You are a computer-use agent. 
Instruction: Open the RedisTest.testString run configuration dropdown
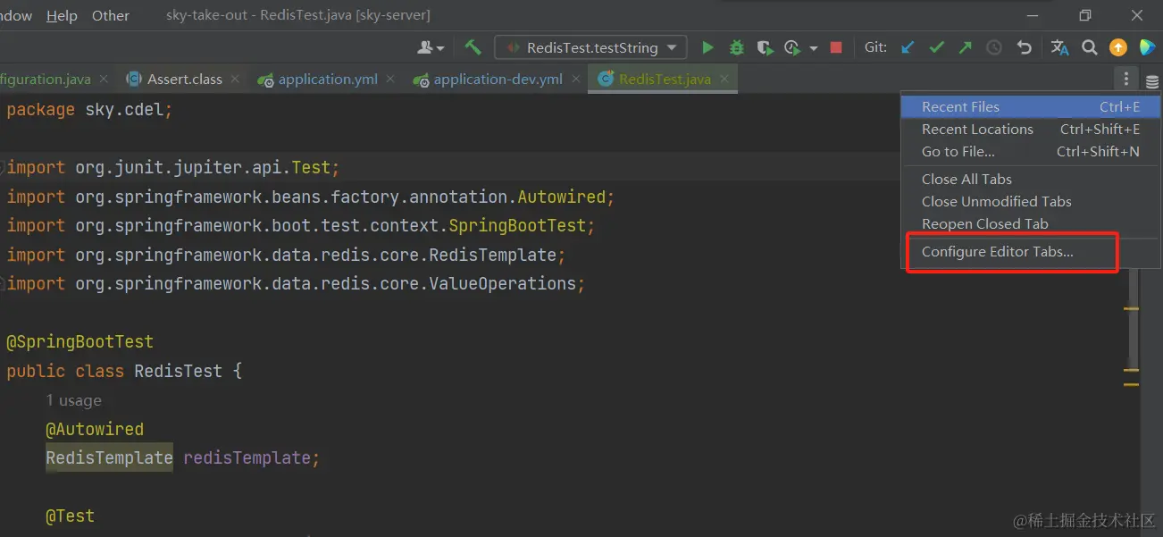pos(591,47)
